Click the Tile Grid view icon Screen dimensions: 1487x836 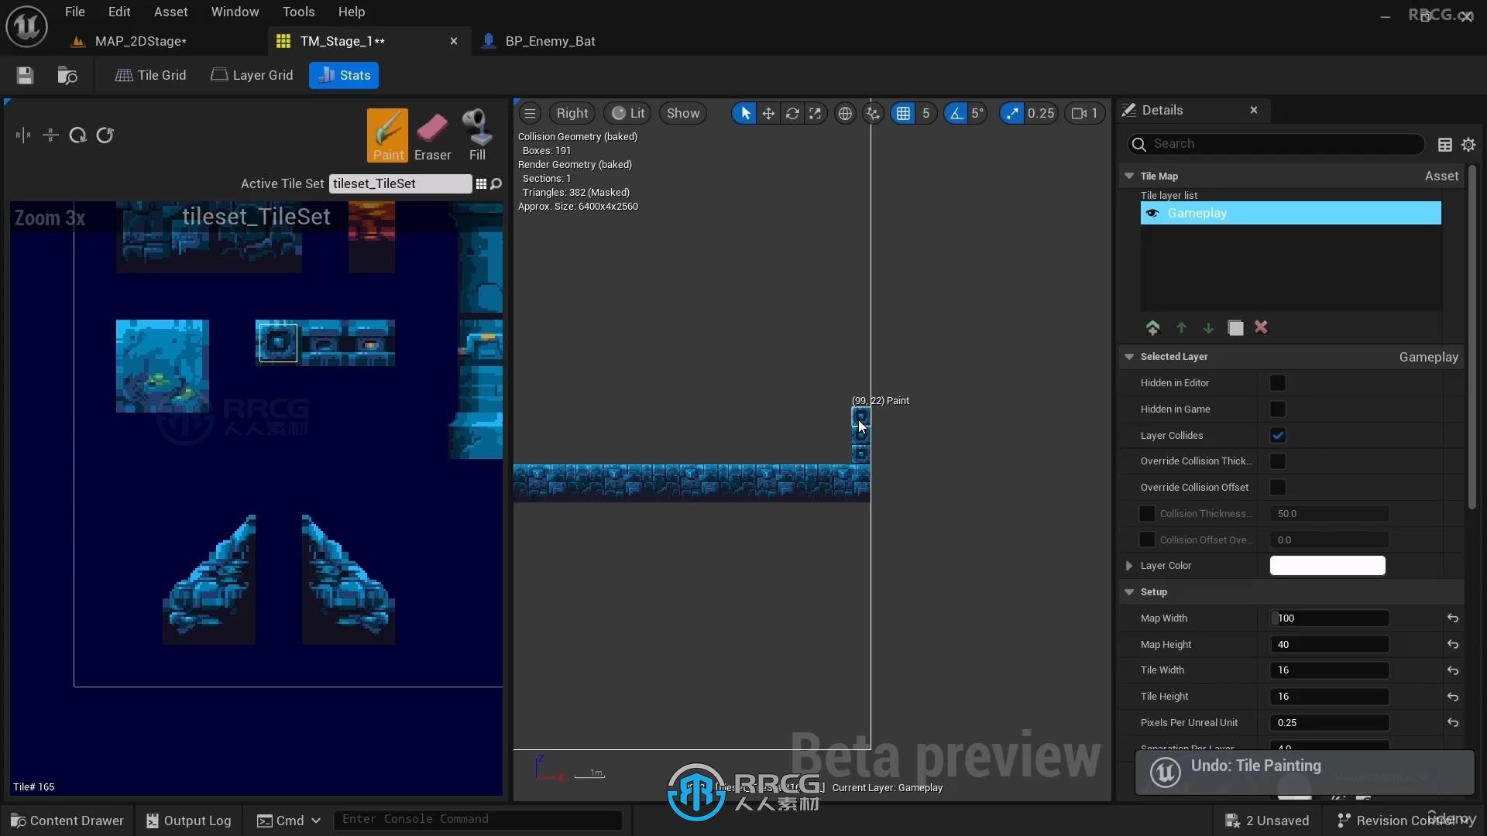pos(151,74)
